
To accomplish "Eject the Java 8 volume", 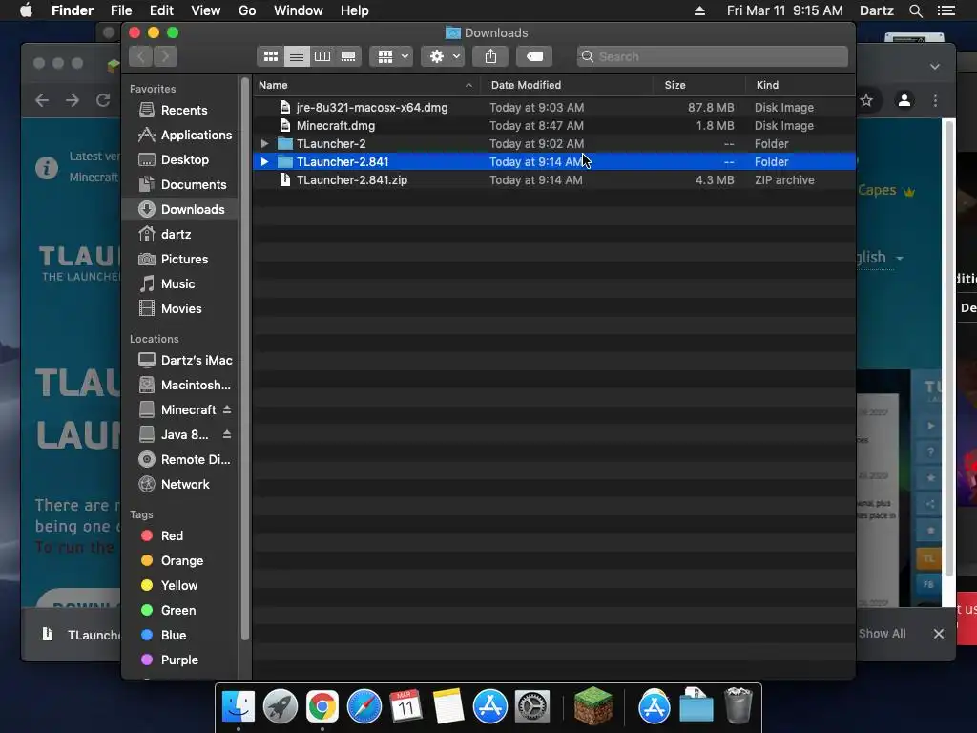I will tap(227, 434).
